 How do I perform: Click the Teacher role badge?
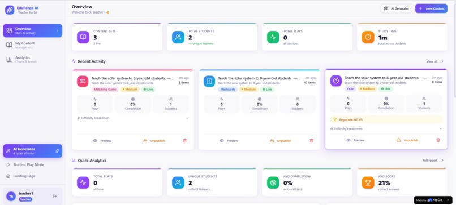[26, 199]
